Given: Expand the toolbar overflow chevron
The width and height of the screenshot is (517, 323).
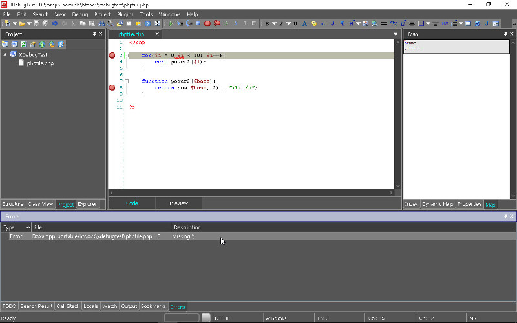Looking at the screenshot, I should (514, 23).
